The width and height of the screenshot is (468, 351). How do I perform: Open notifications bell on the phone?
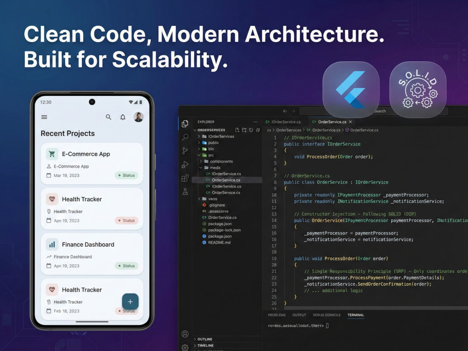click(x=123, y=117)
